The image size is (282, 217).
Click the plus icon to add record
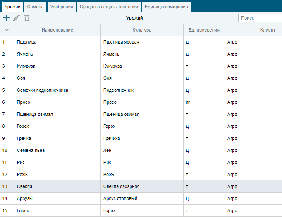click(x=6, y=18)
